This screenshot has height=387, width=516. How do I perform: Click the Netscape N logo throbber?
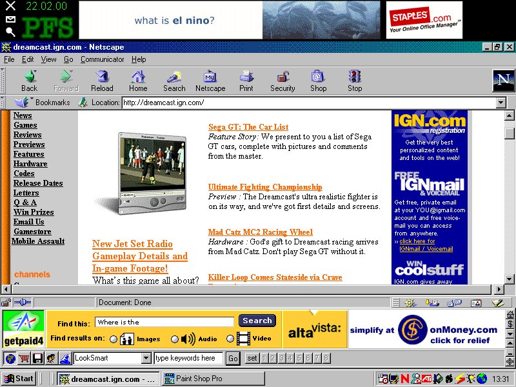(503, 81)
